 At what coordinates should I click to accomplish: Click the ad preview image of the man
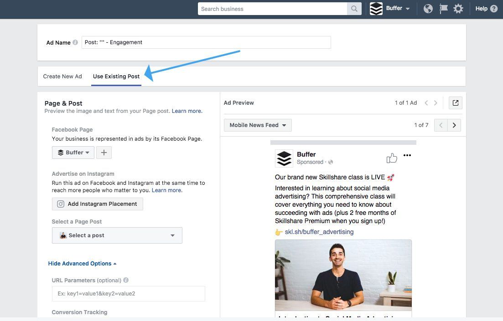343,275
